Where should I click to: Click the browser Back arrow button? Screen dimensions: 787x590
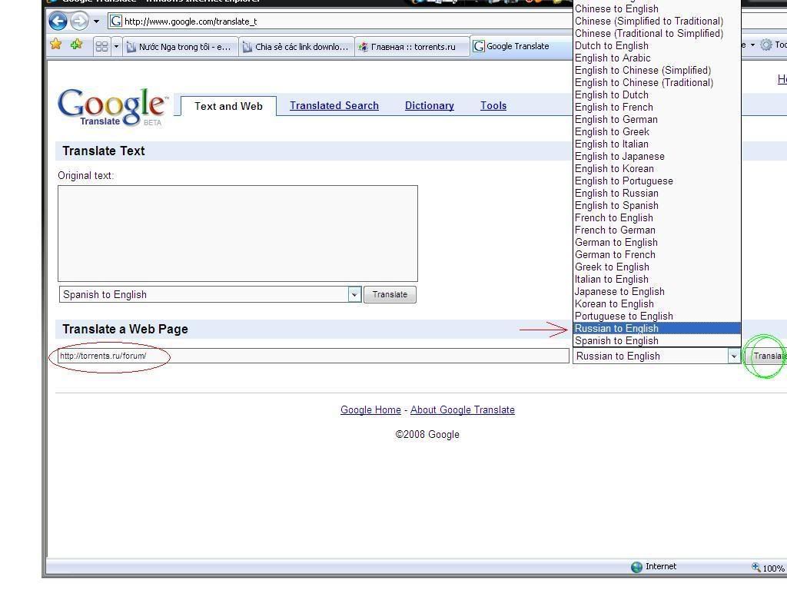(58, 22)
